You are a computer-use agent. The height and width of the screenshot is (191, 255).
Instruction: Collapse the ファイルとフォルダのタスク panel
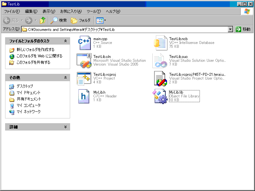tap(65, 41)
